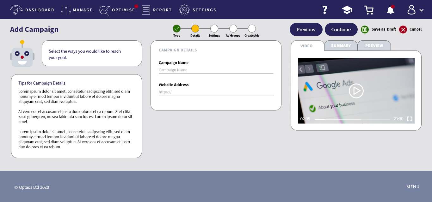This screenshot has width=432, height=202.
Task: Focus the Website Address input field
Action: (216, 92)
